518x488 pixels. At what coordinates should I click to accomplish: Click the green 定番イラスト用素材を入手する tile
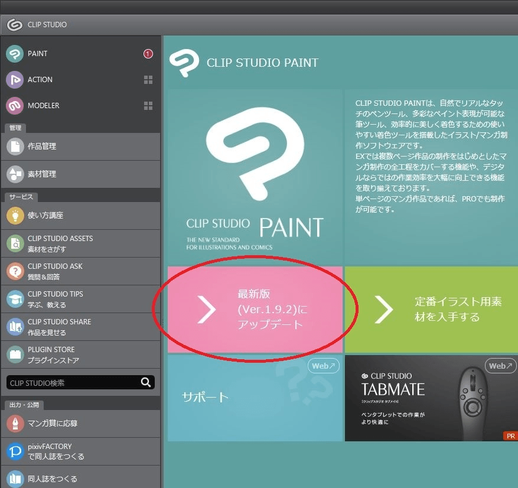click(431, 310)
